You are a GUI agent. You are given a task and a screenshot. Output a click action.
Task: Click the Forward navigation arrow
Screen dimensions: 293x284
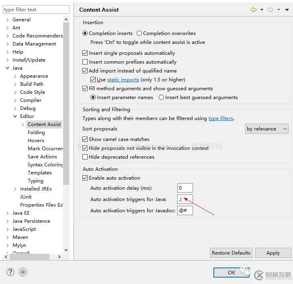tap(270, 10)
